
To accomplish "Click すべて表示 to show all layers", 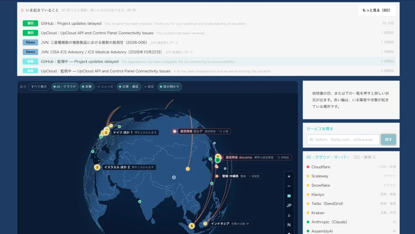I will coord(39,87).
